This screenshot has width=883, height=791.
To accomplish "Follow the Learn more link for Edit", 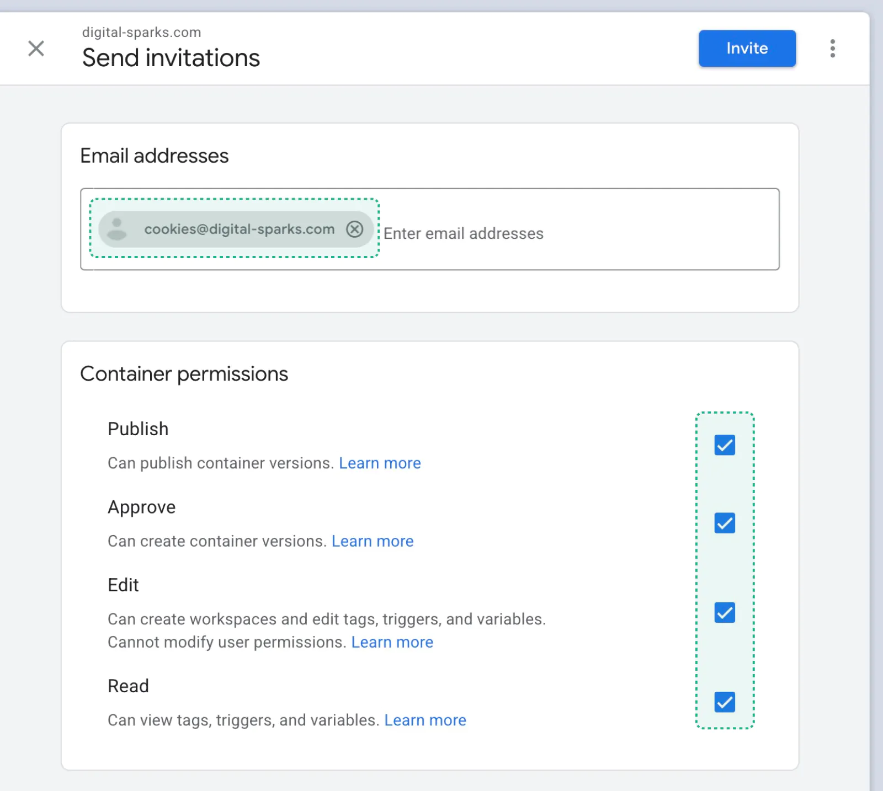I will point(392,642).
